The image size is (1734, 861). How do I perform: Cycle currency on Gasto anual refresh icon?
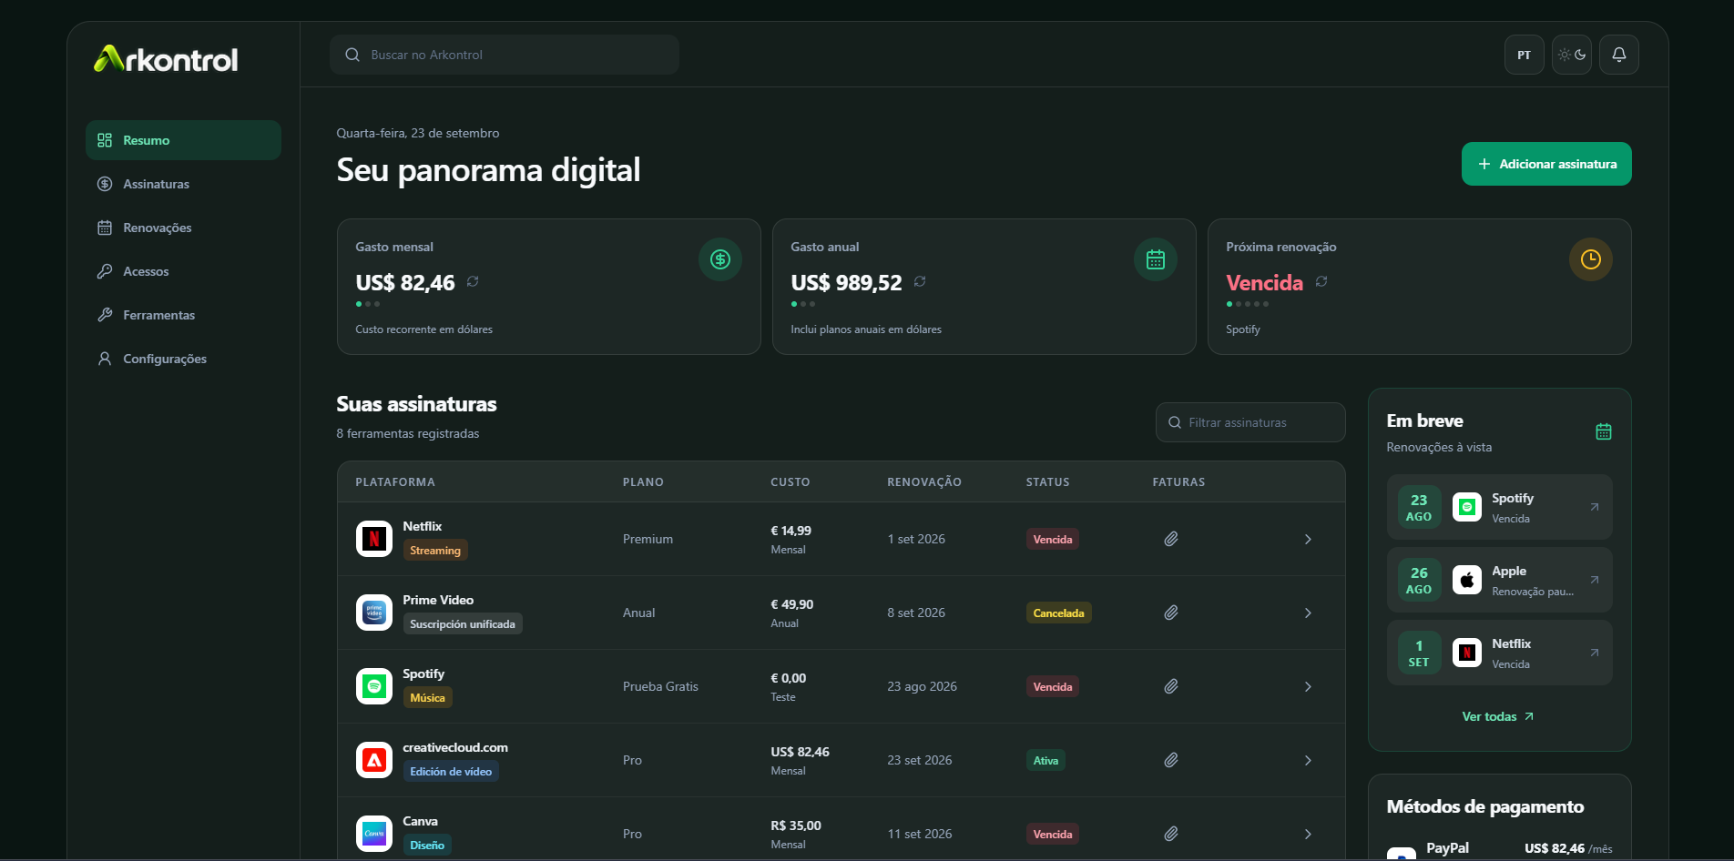(x=920, y=281)
